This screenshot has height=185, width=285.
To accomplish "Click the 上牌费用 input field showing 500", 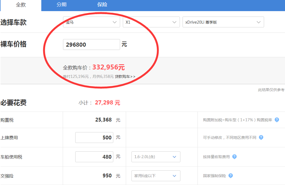I will (x=94, y=138).
